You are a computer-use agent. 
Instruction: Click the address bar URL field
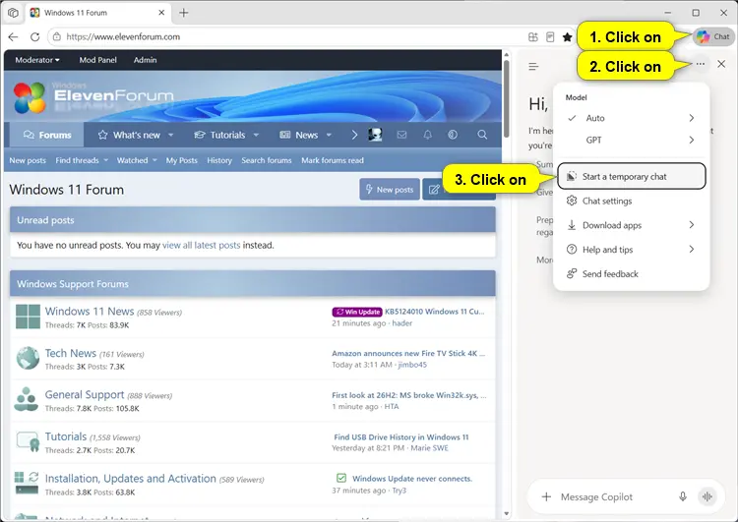pyautogui.click(x=292, y=36)
